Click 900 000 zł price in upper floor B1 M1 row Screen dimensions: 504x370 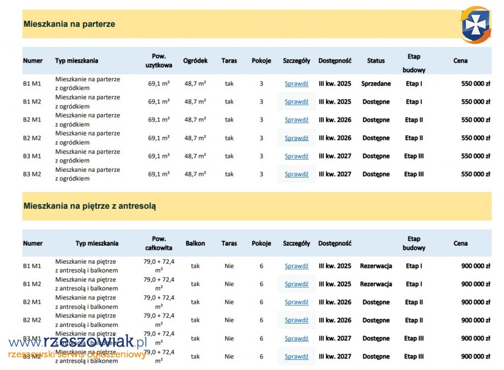(475, 266)
